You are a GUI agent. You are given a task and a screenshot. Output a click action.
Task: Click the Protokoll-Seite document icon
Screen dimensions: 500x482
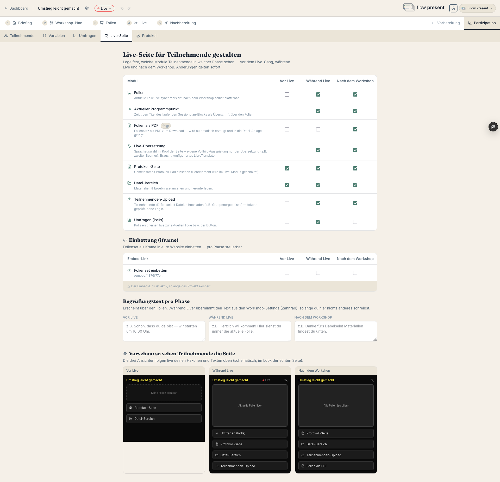click(x=129, y=167)
